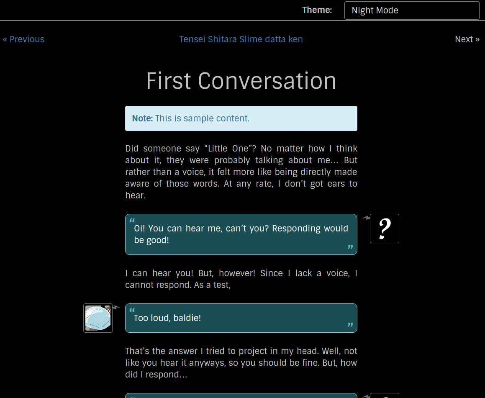Click the blue slime avatar icon
Screen dimensions: 485x398
98,318
